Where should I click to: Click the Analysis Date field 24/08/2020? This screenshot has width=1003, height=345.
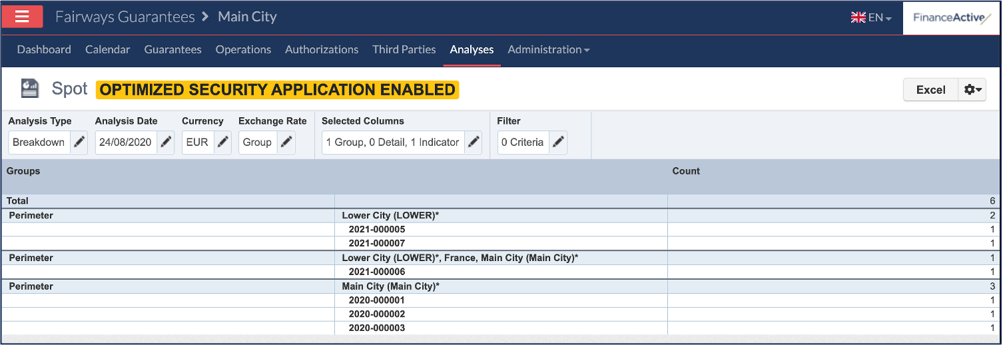(x=126, y=142)
